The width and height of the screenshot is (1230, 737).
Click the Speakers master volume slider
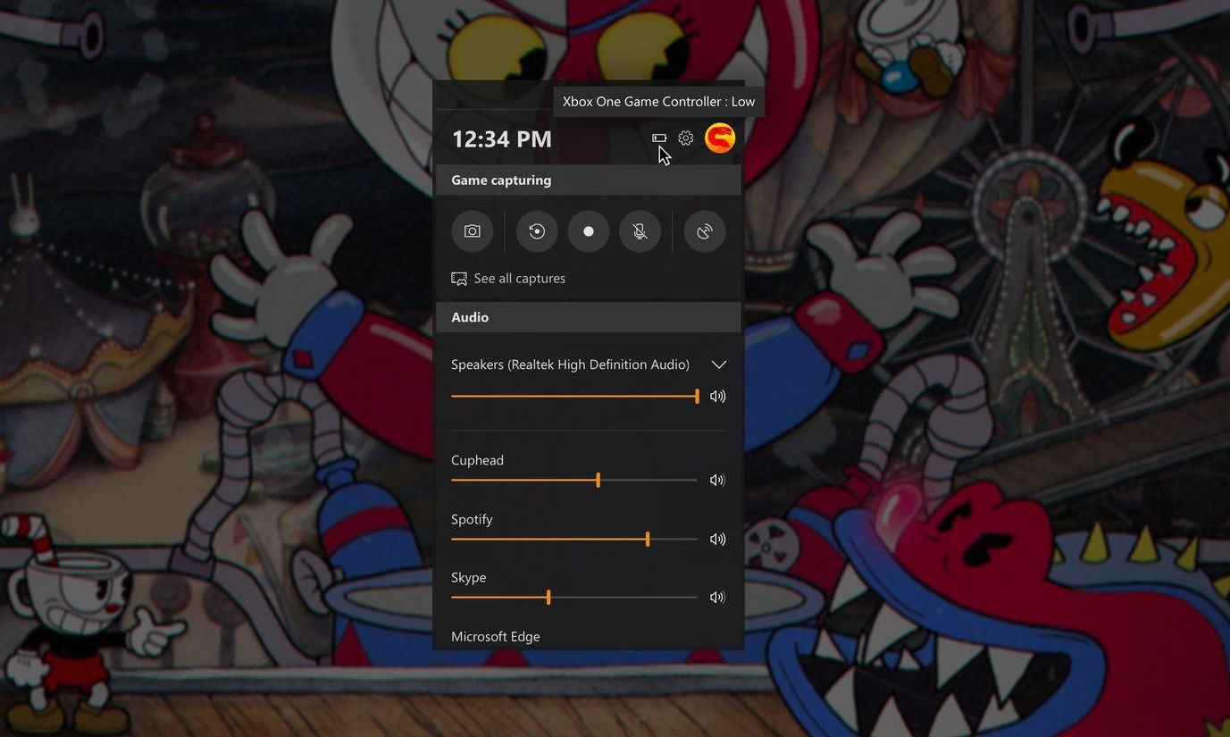(574, 396)
